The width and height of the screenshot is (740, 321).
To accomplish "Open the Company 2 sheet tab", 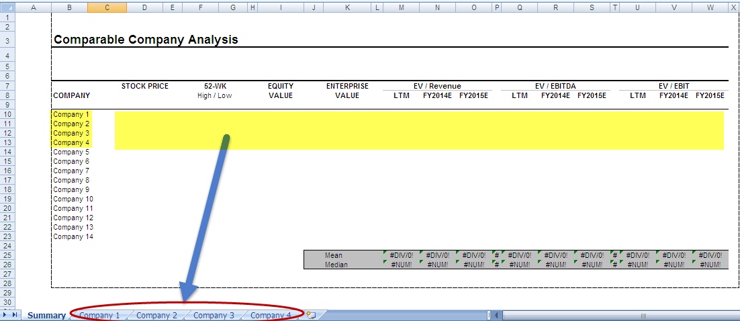I will click(x=156, y=316).
